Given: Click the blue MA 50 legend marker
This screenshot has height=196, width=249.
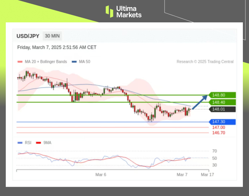Looking at the screenshot, I should pos(74,62).
